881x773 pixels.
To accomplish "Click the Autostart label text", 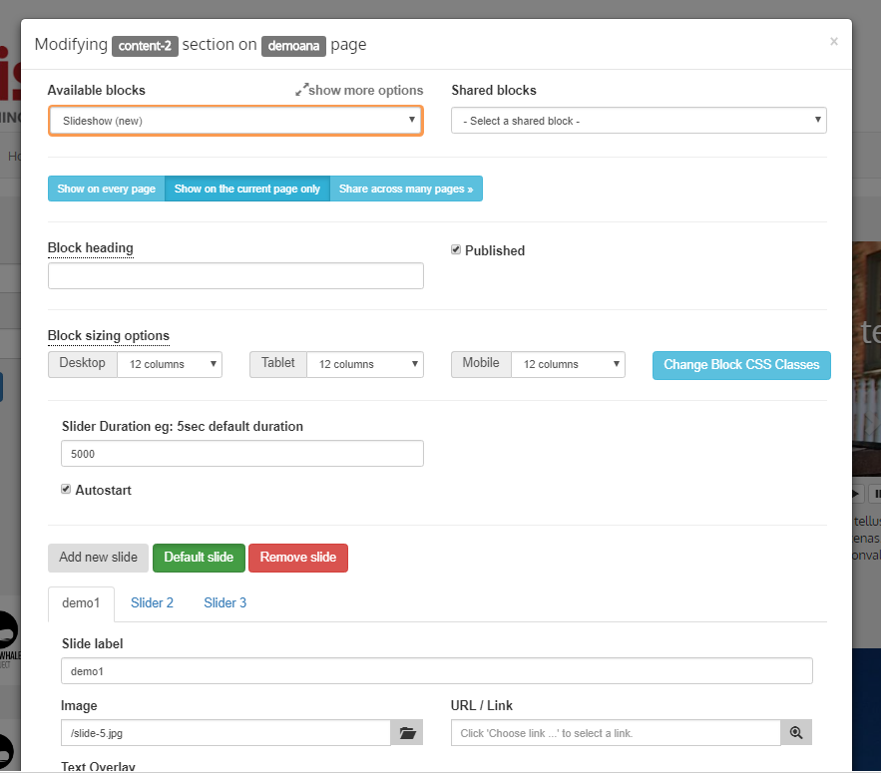I will coord(104,490).
